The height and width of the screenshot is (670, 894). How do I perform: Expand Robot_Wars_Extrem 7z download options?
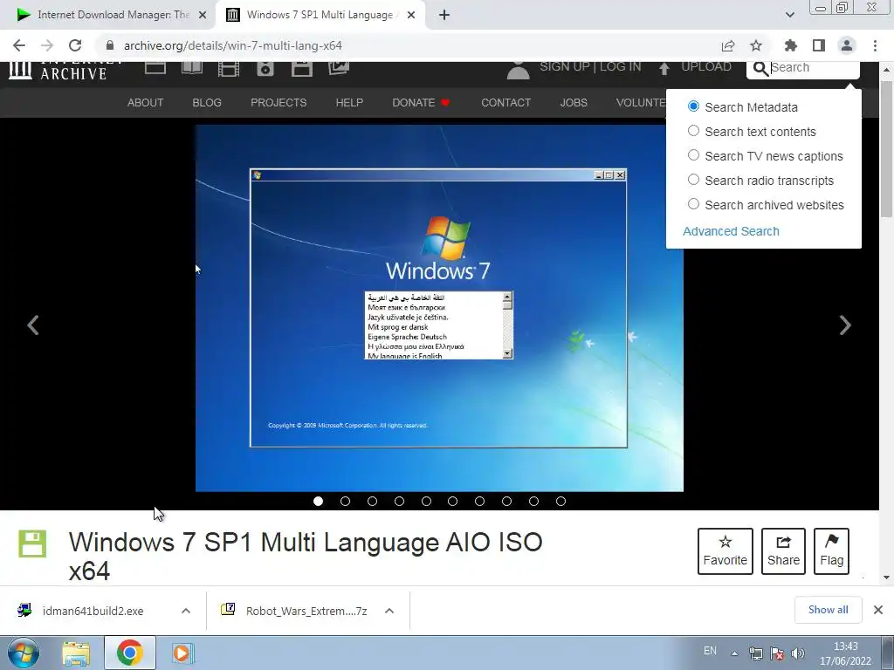389,611
